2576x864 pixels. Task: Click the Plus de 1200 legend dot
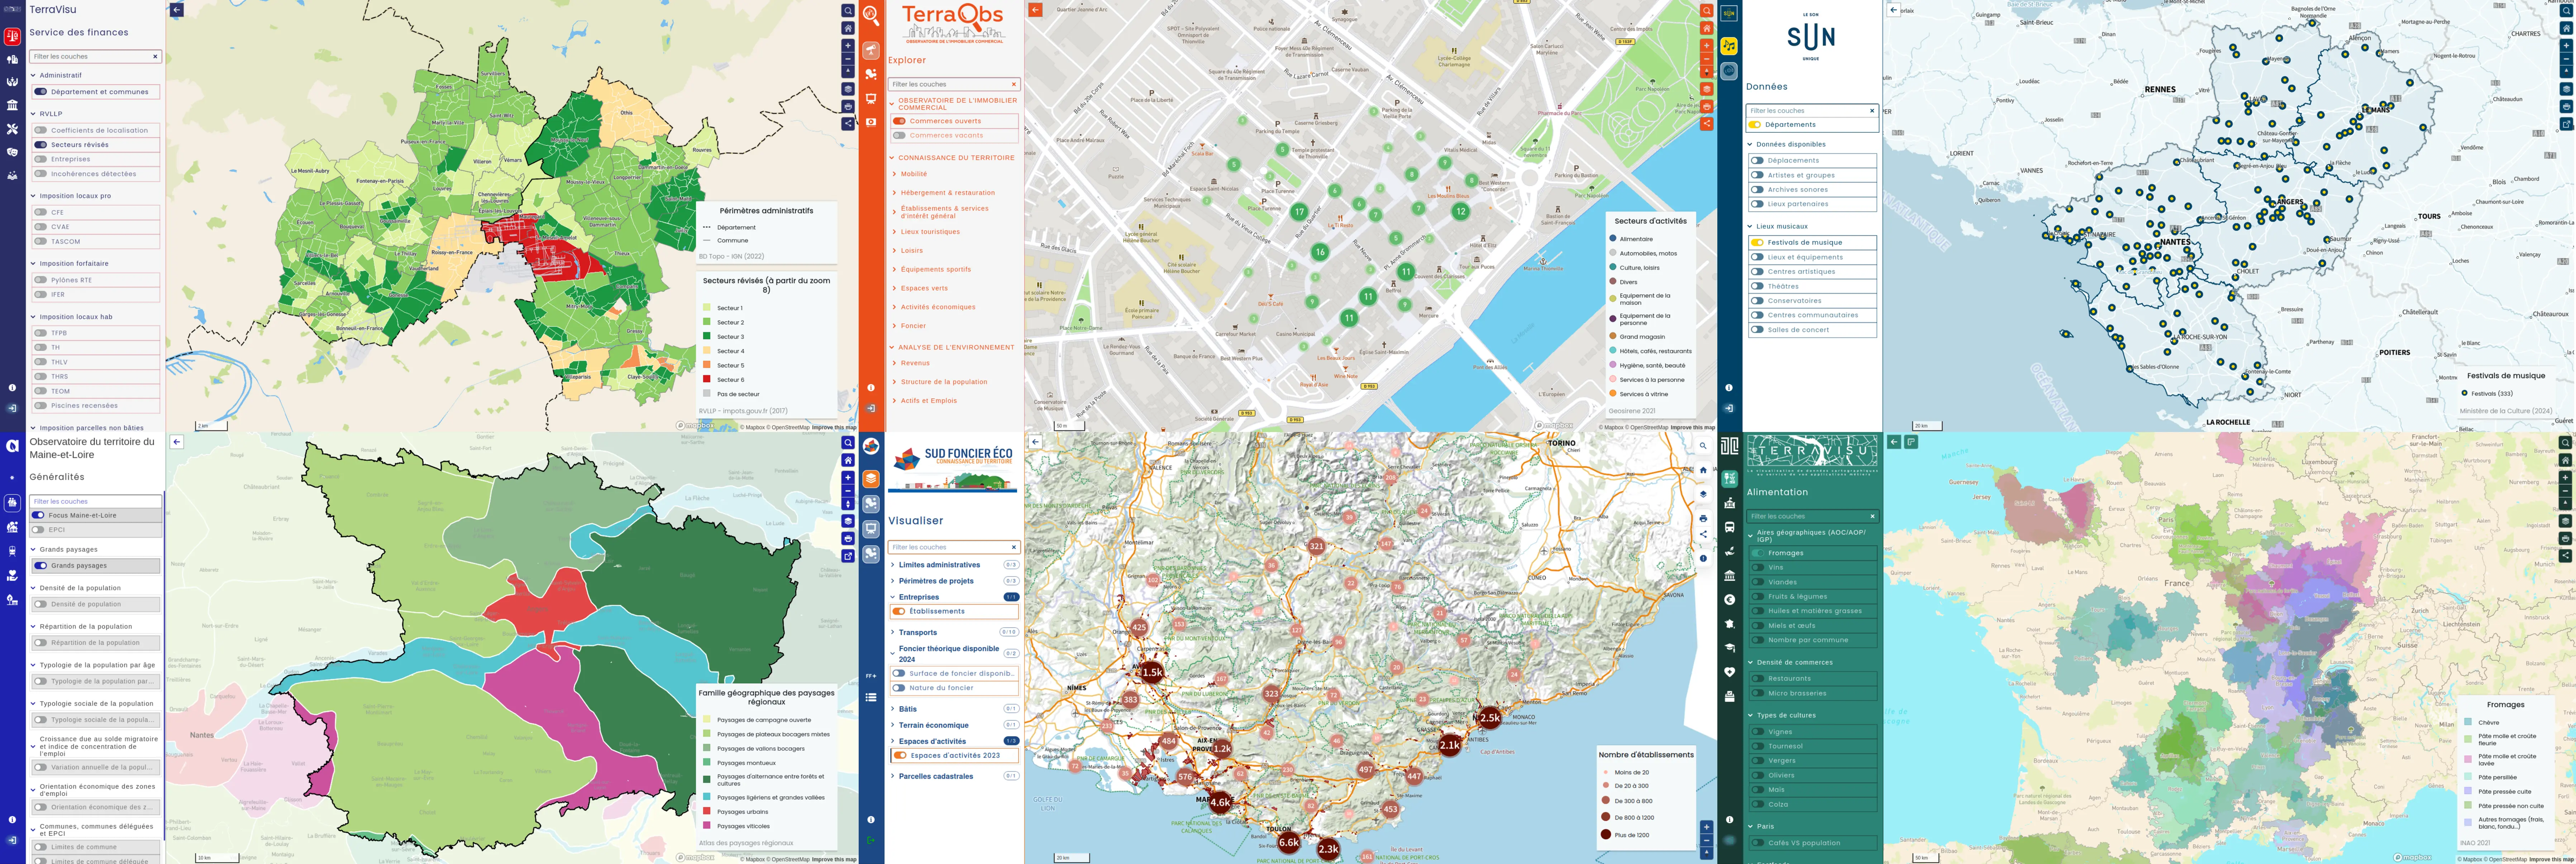[1606, 834]
